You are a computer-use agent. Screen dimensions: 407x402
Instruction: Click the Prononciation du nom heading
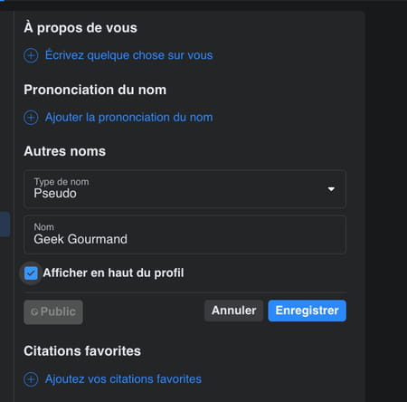pyautogui.click(x=95, y=90)
